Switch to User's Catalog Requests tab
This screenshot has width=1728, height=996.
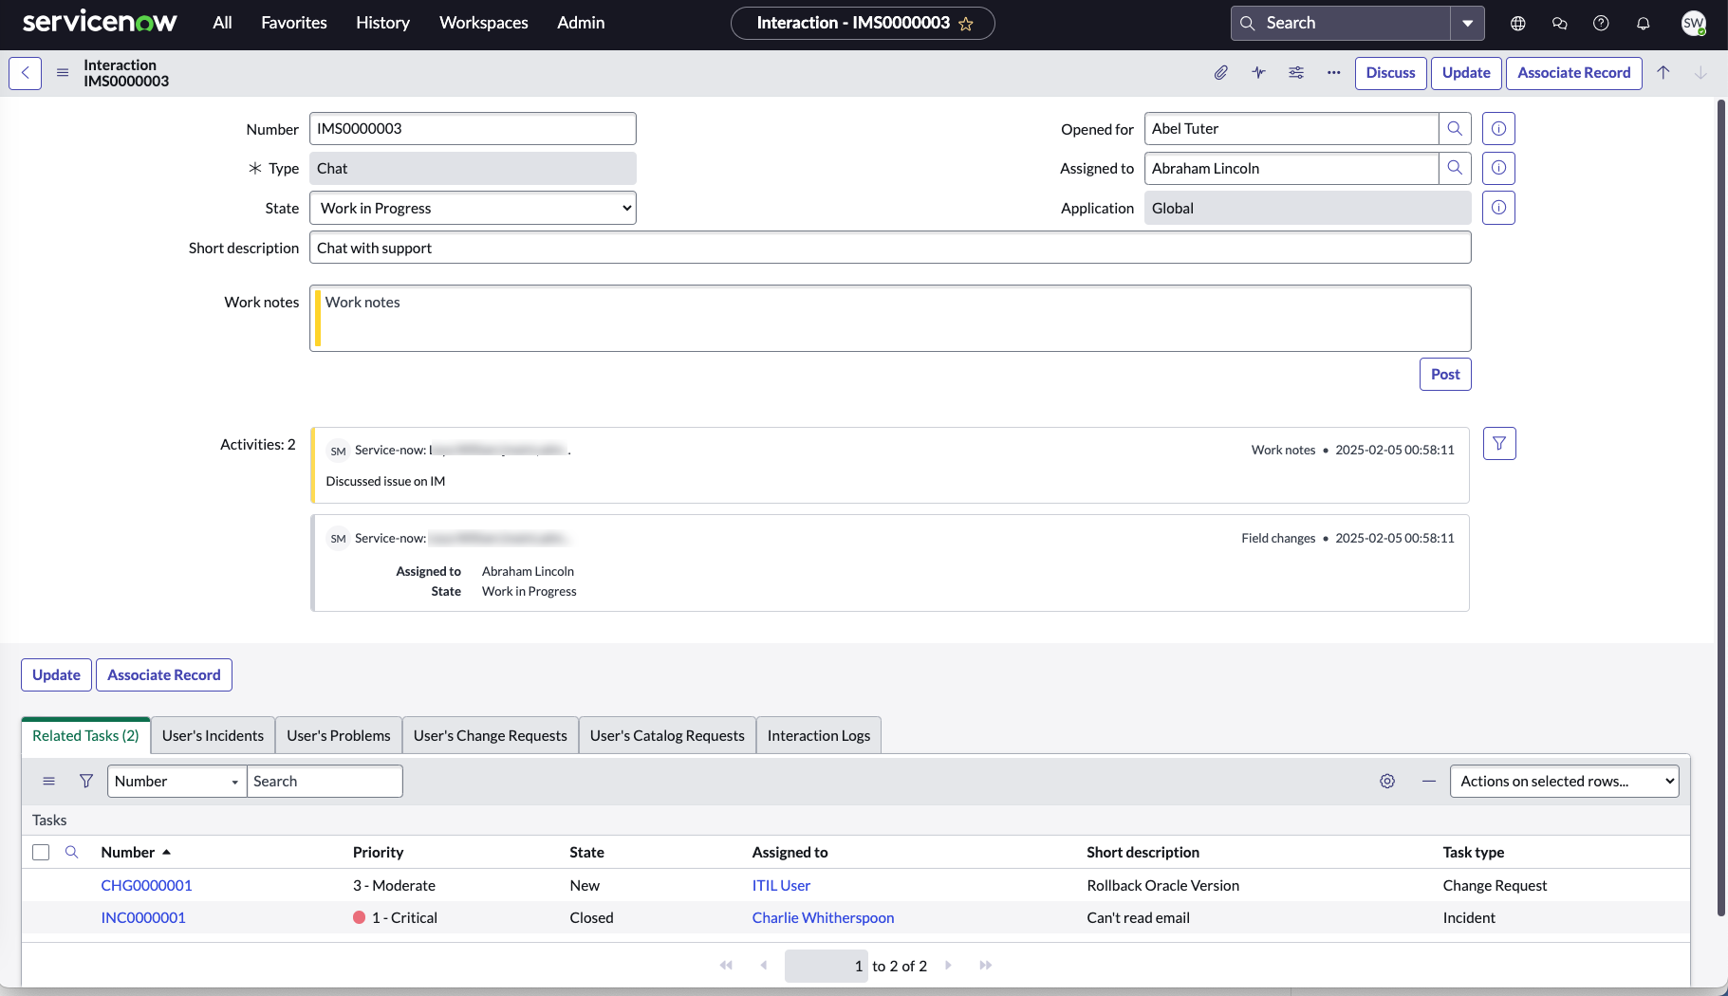coord(667,736)
